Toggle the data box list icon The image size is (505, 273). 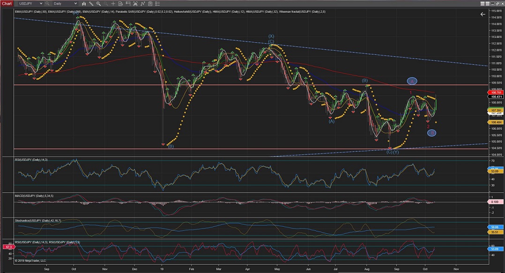pyautogui.click(x=157, y=4)
